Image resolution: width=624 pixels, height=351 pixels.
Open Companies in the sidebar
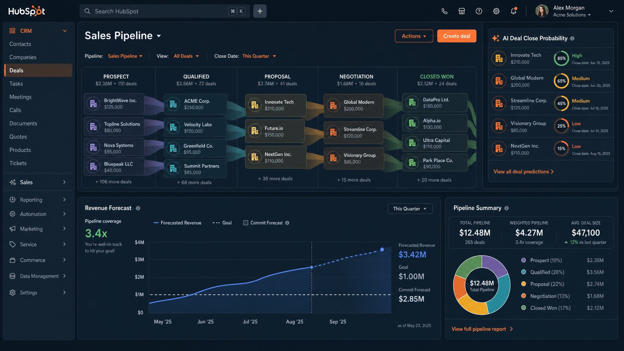pos(23,57)
